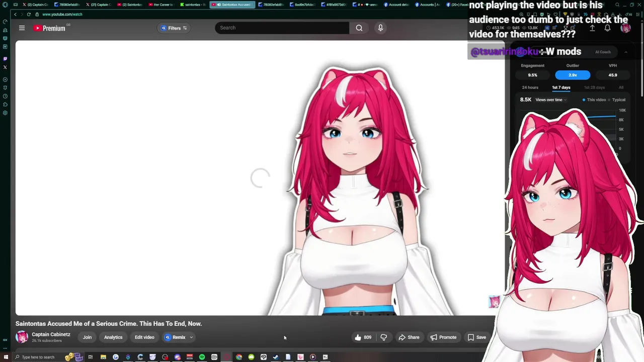Open the account avatar menu
This screenshot has height=362, width=644.
[625, 28]
